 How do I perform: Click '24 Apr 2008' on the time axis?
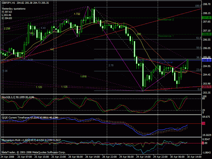click(x=7, y=157)
